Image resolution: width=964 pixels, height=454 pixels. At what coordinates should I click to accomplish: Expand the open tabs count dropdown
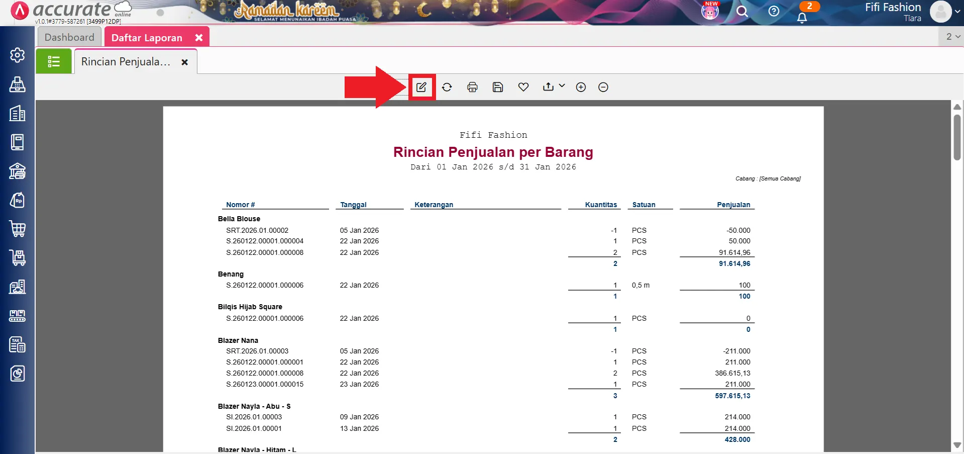(952, 37)
